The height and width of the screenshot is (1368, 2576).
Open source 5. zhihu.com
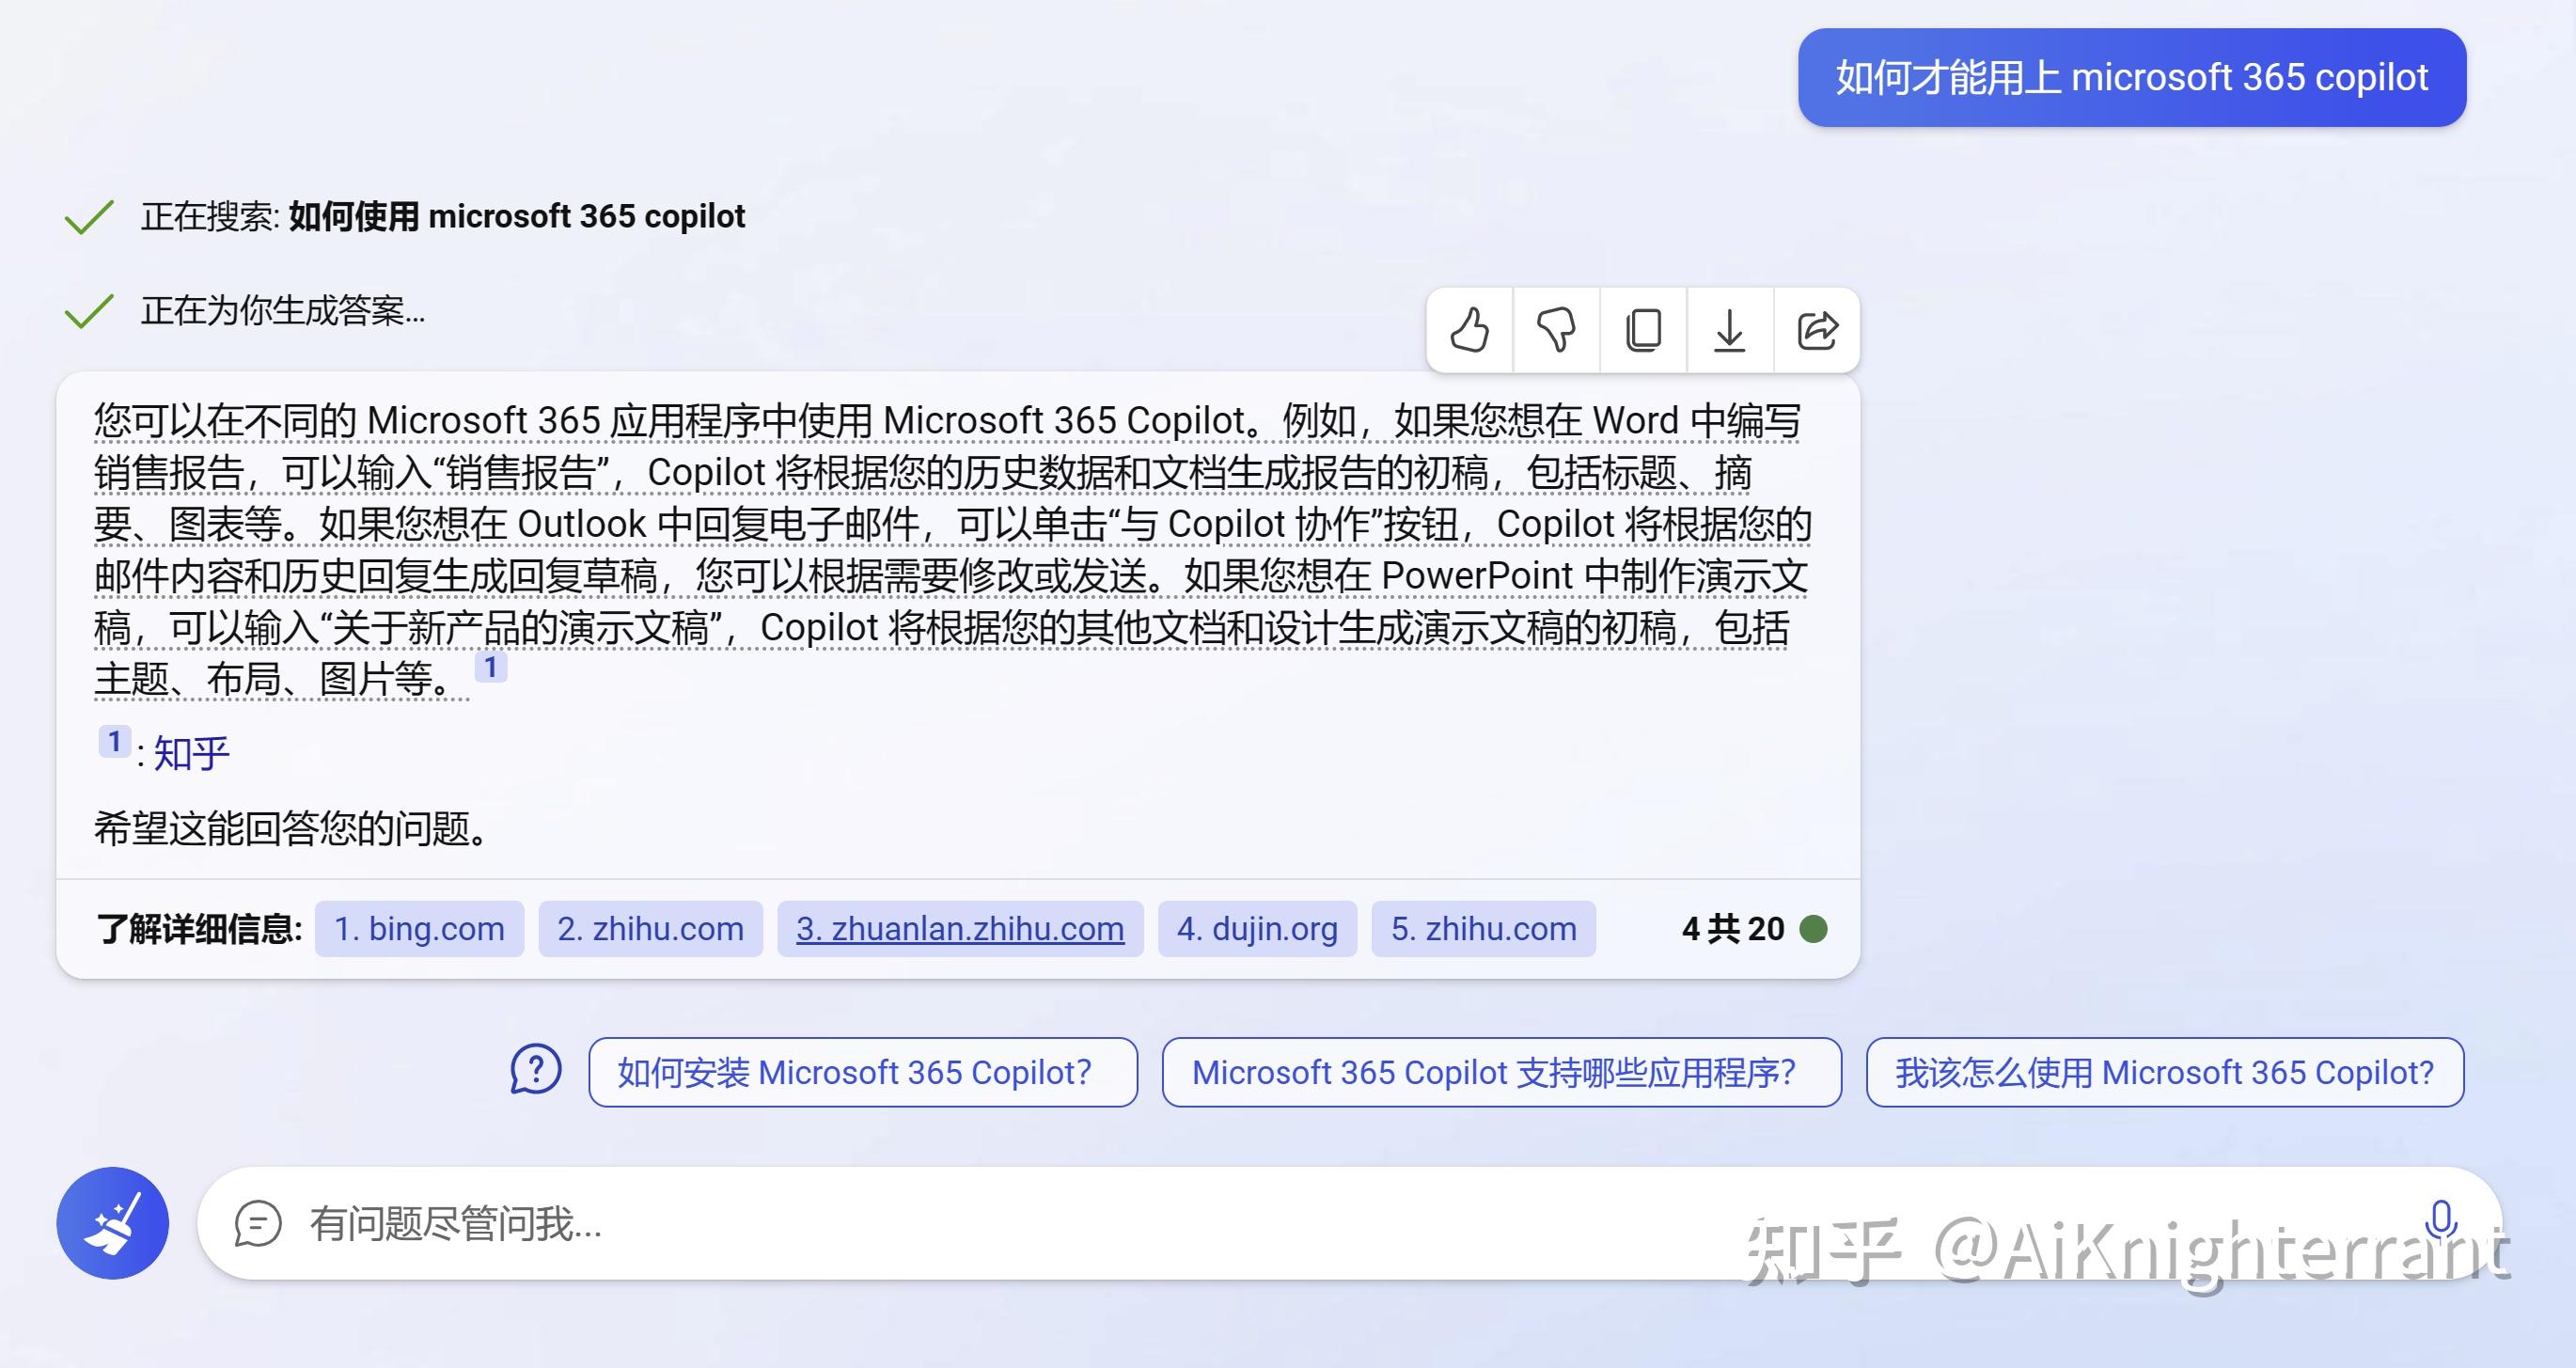pos(1483,929)
